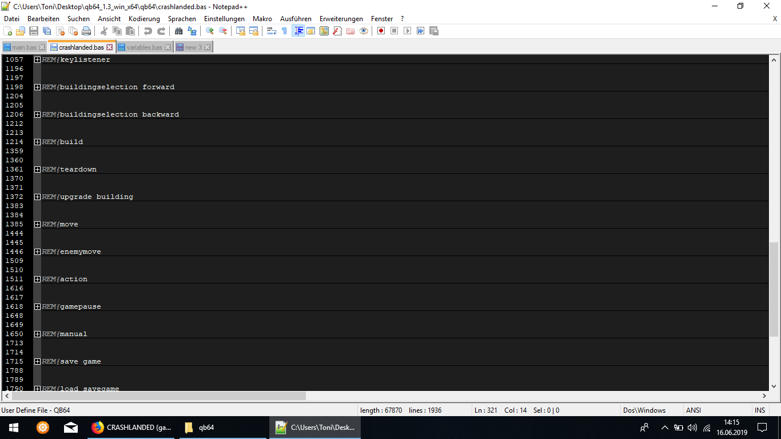Image resolution: width=781 pixels, height=439 pixels.
Task: Open the Find dialog with binoculars icon
Action: point(179,31)
